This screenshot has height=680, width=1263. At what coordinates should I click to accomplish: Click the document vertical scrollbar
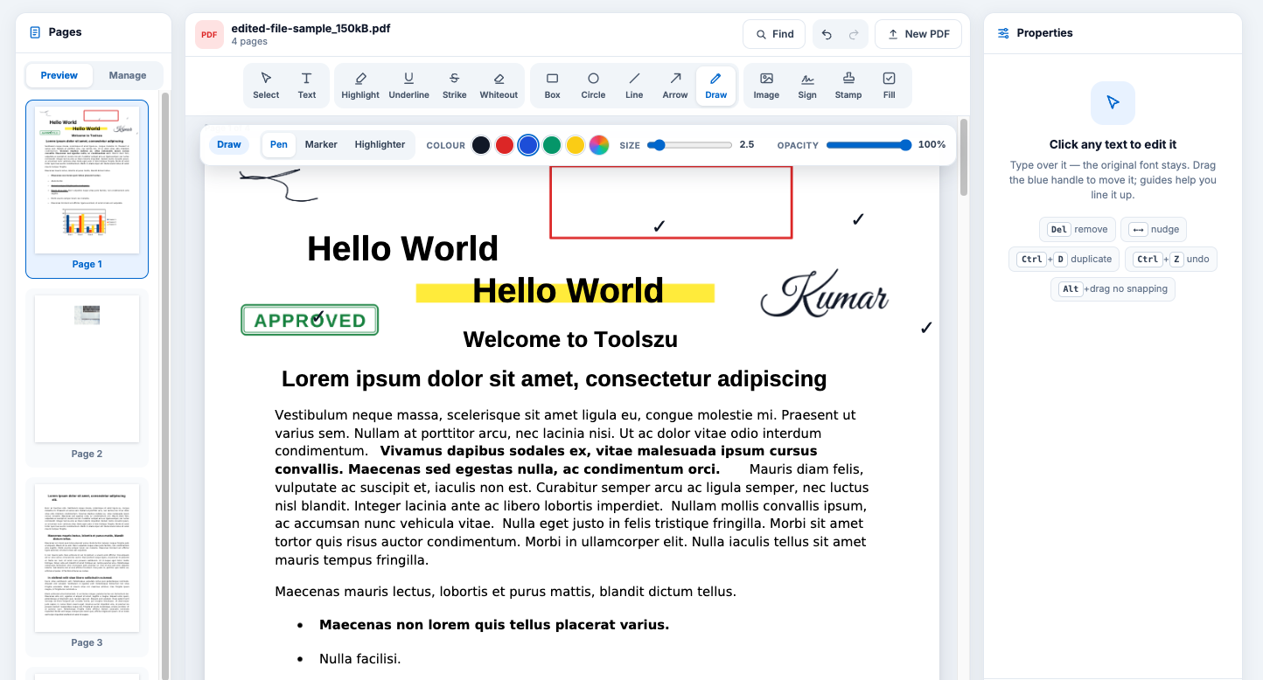pyautogui.click(x=964, y=157)
